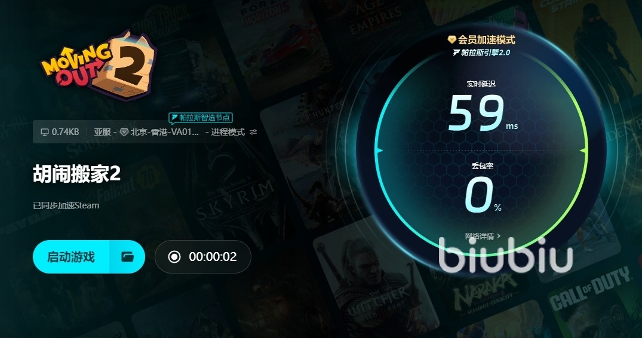The image size is (642, 338).
Task: Click the monitor traffic icon beside 0.74KB
Action: 45,132
